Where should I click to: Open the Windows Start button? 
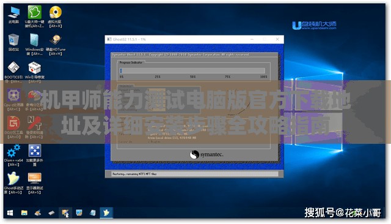coord(10,213)
